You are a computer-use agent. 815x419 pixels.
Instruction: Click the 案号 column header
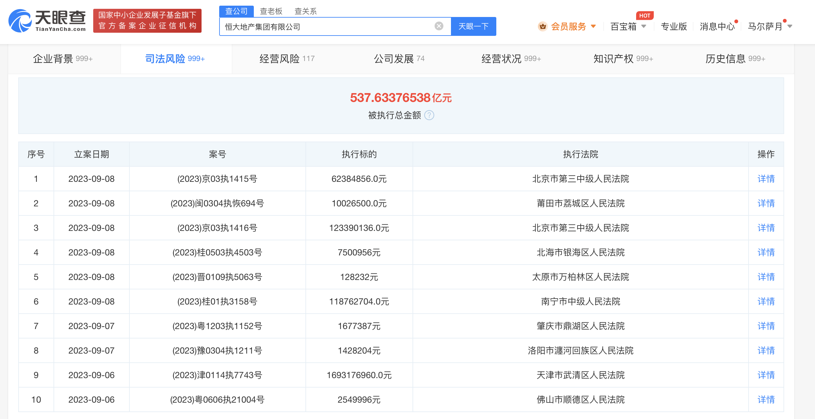coord(217,154)
